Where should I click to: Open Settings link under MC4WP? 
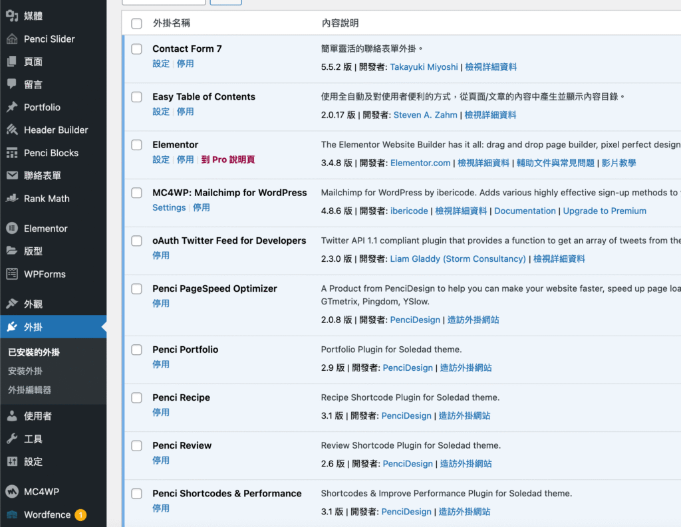point(169,207)
